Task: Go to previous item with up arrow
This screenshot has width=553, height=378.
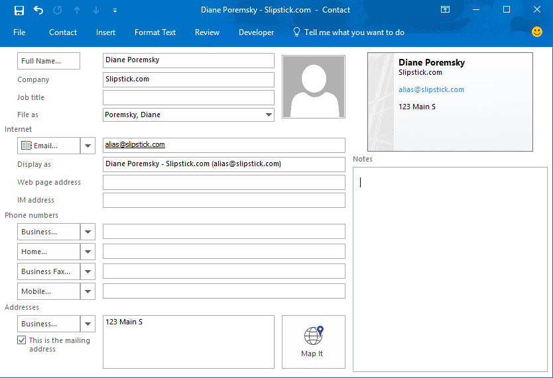Action: pos(77,10)
